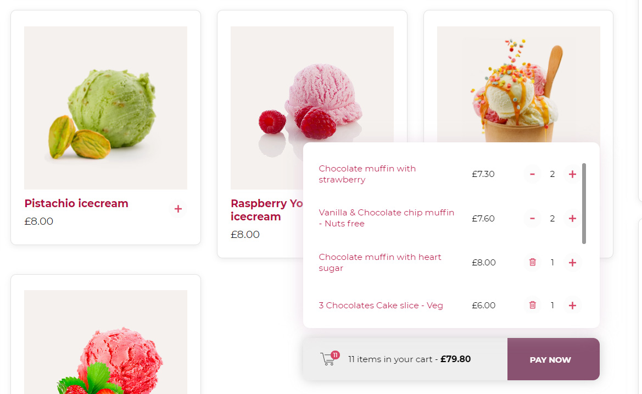Open Vanilla & Chocolate chip muffin link
The image size is (642, 394).
pyautogui.click(x=387, y=218)
